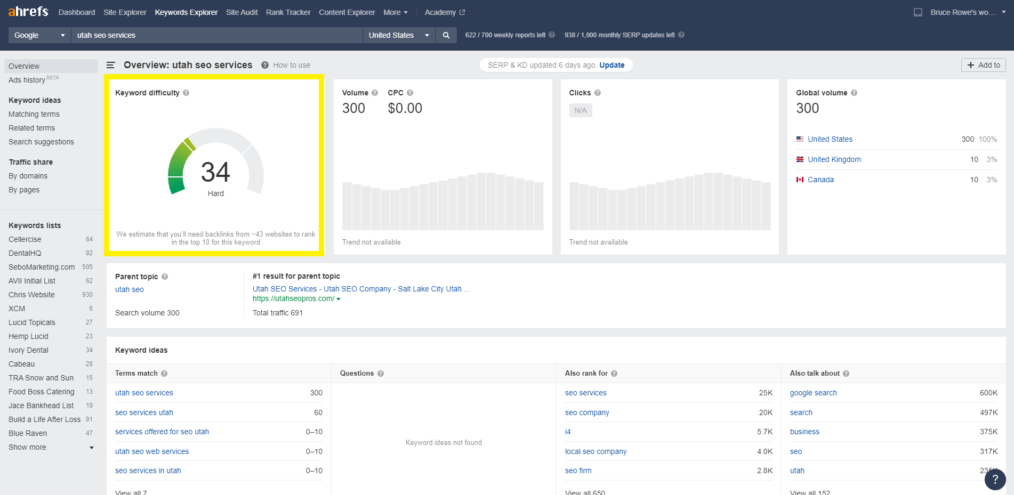Image resolution: width=1014 pixels, height=495 pixels.
Task: Click the Canada flag icon
Action: (800, 180)
